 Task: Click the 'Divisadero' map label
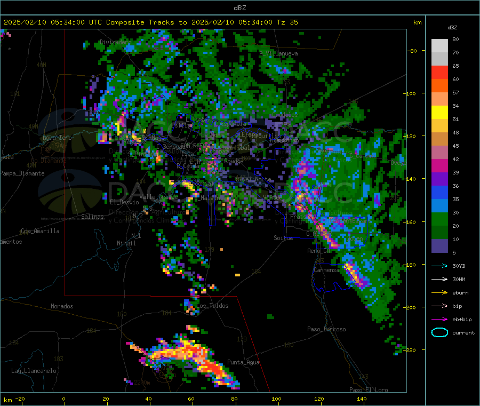click(115, 42)
